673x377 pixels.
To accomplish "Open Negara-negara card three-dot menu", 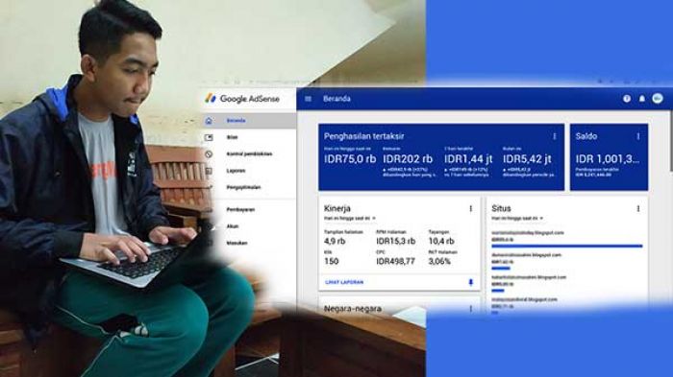I will coord(471,309).
